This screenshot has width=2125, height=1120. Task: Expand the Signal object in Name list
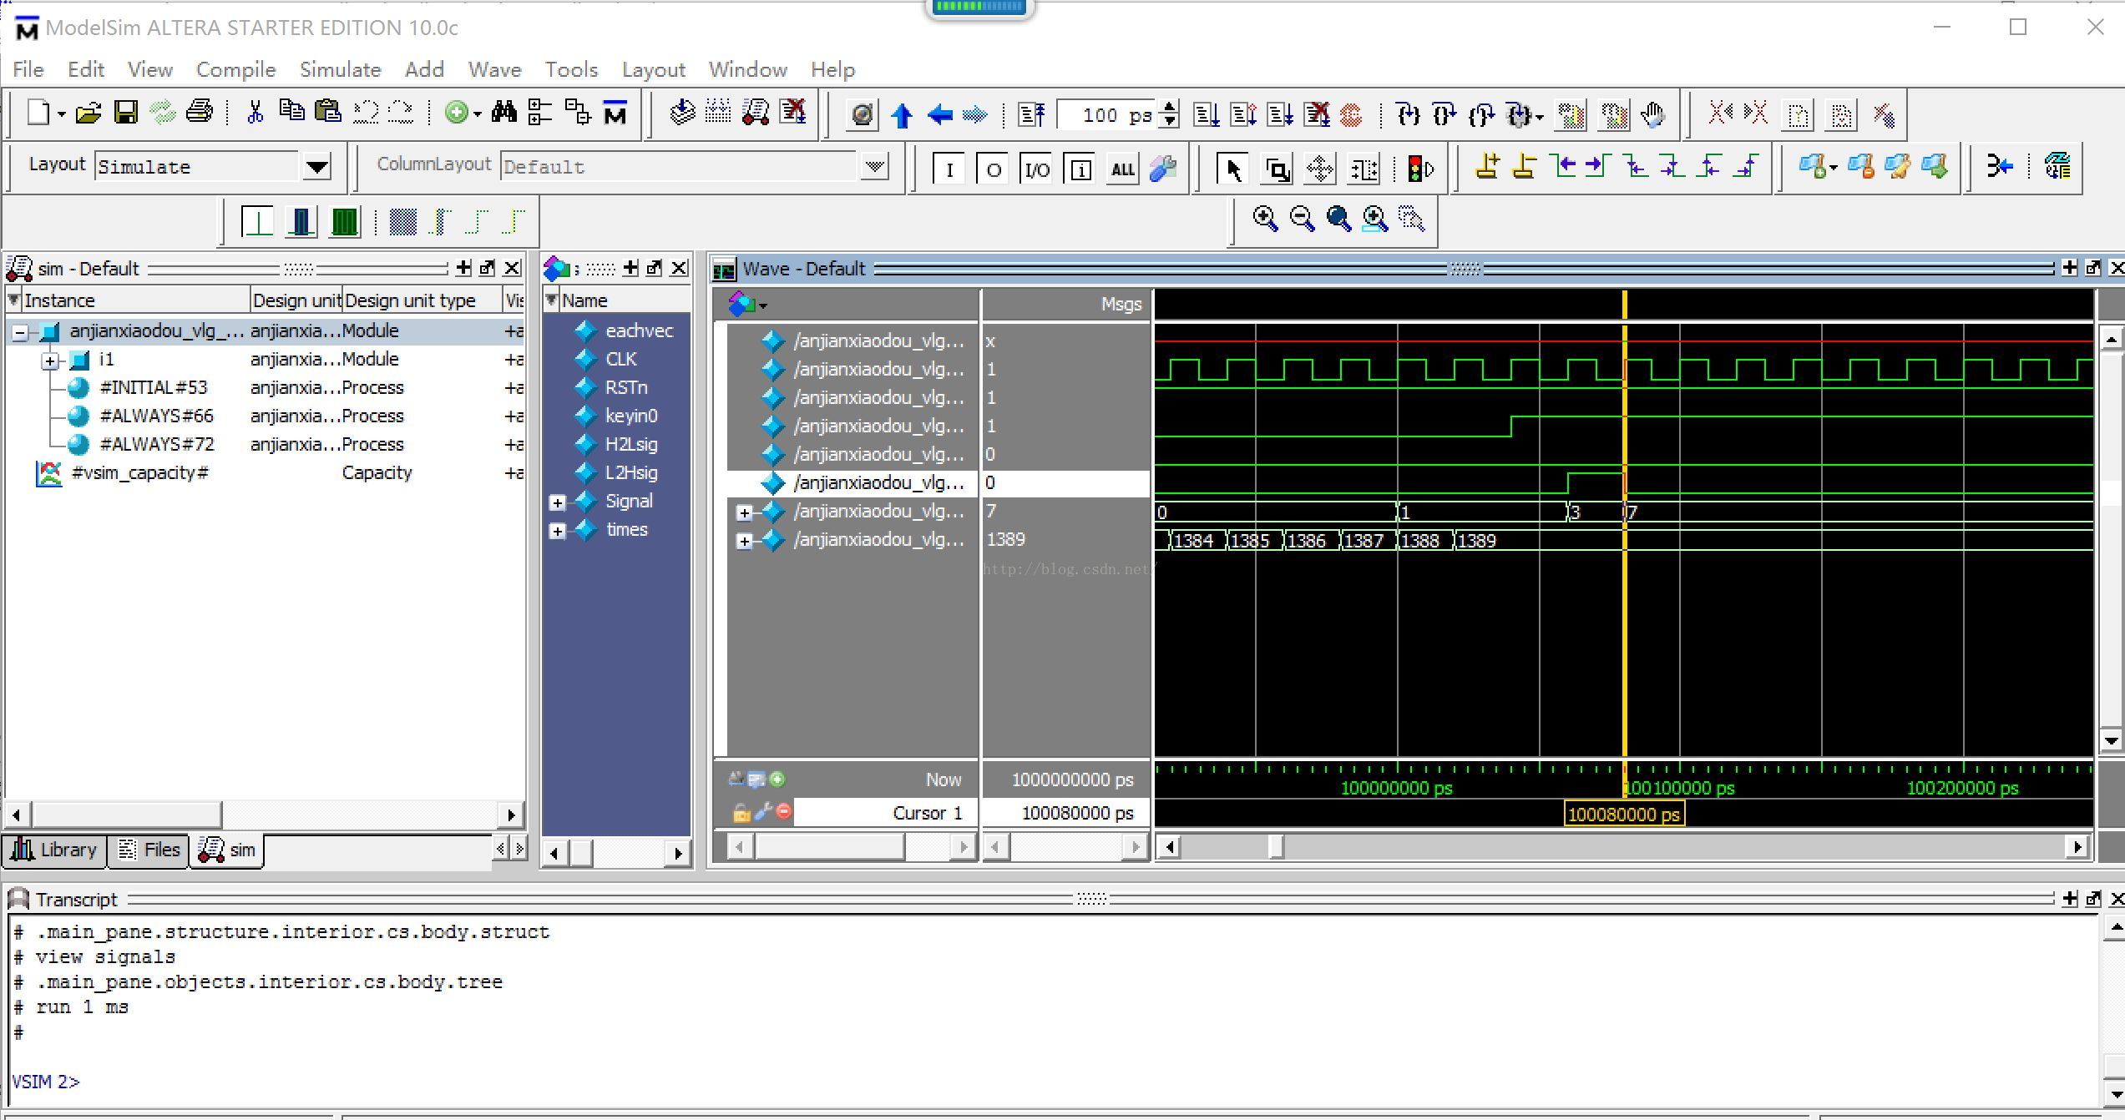tap(557, 502)
